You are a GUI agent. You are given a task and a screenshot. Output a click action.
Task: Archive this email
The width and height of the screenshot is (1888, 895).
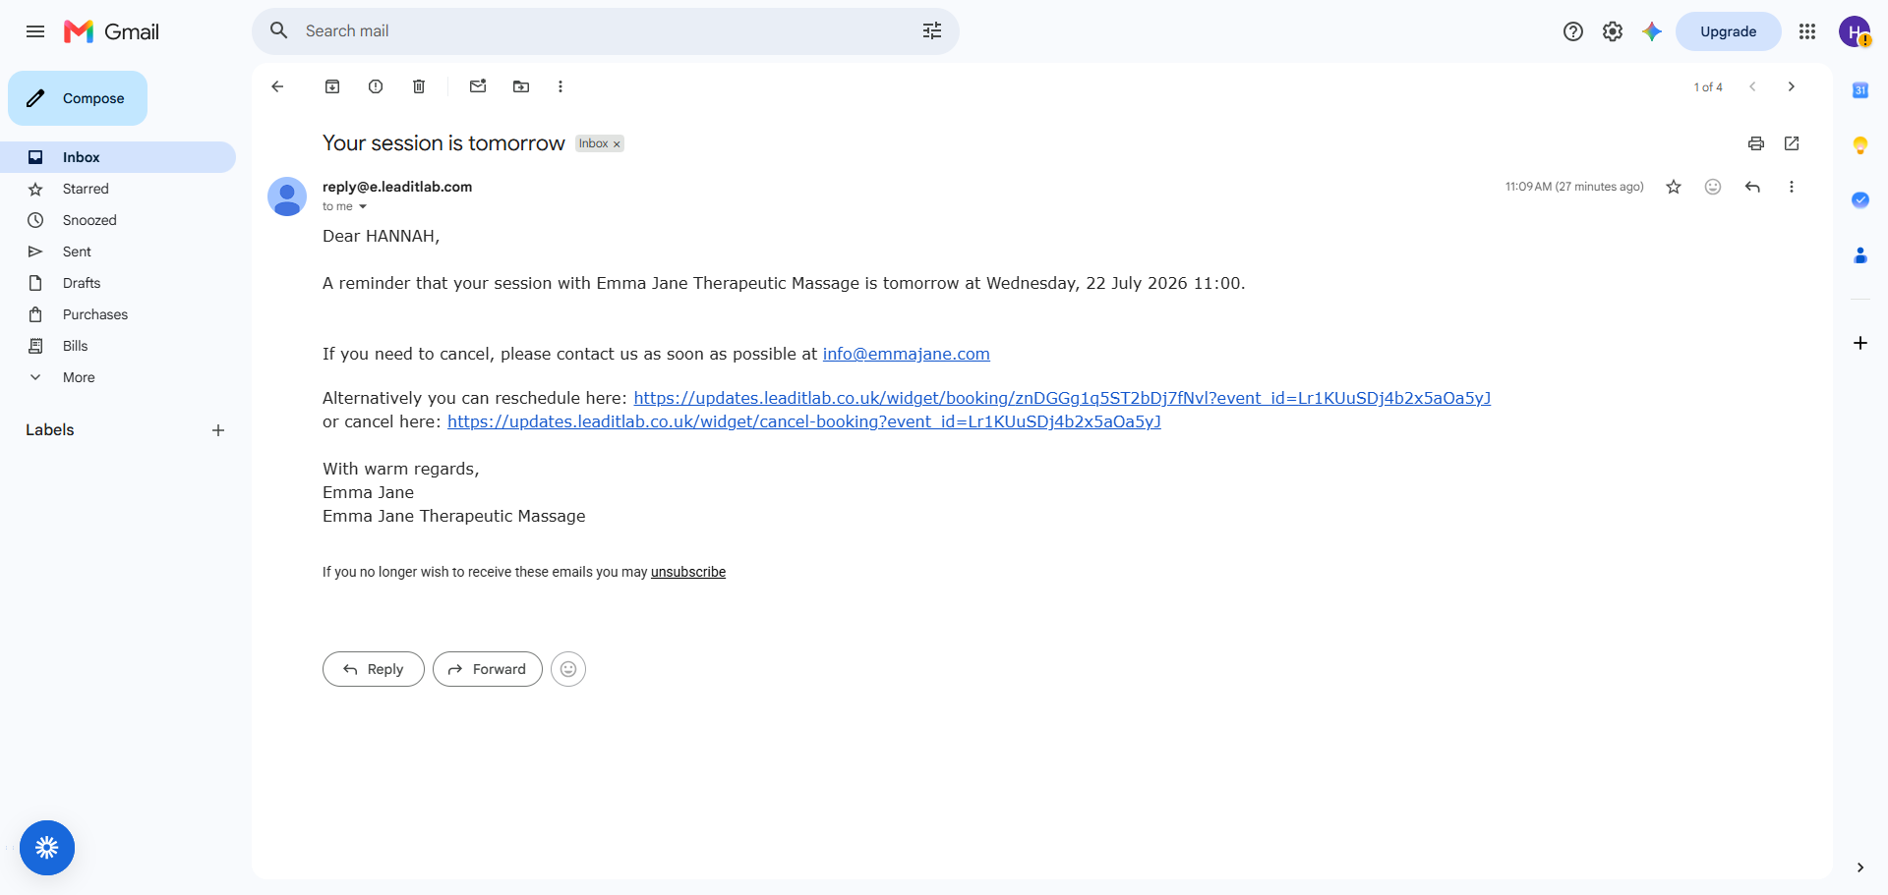(x=332, y=86)
